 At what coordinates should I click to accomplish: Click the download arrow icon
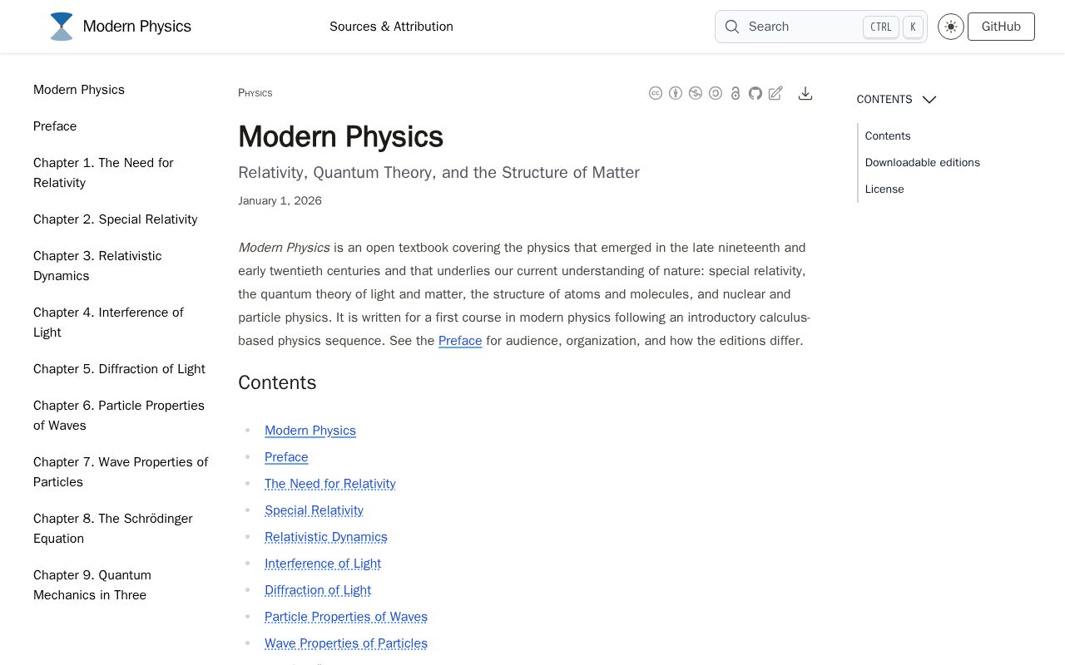click(805, 93)
